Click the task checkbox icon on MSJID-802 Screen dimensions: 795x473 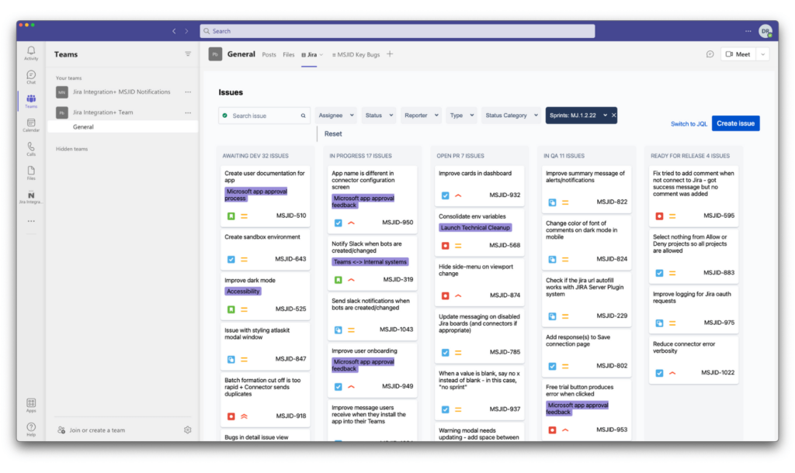[552, 366]
